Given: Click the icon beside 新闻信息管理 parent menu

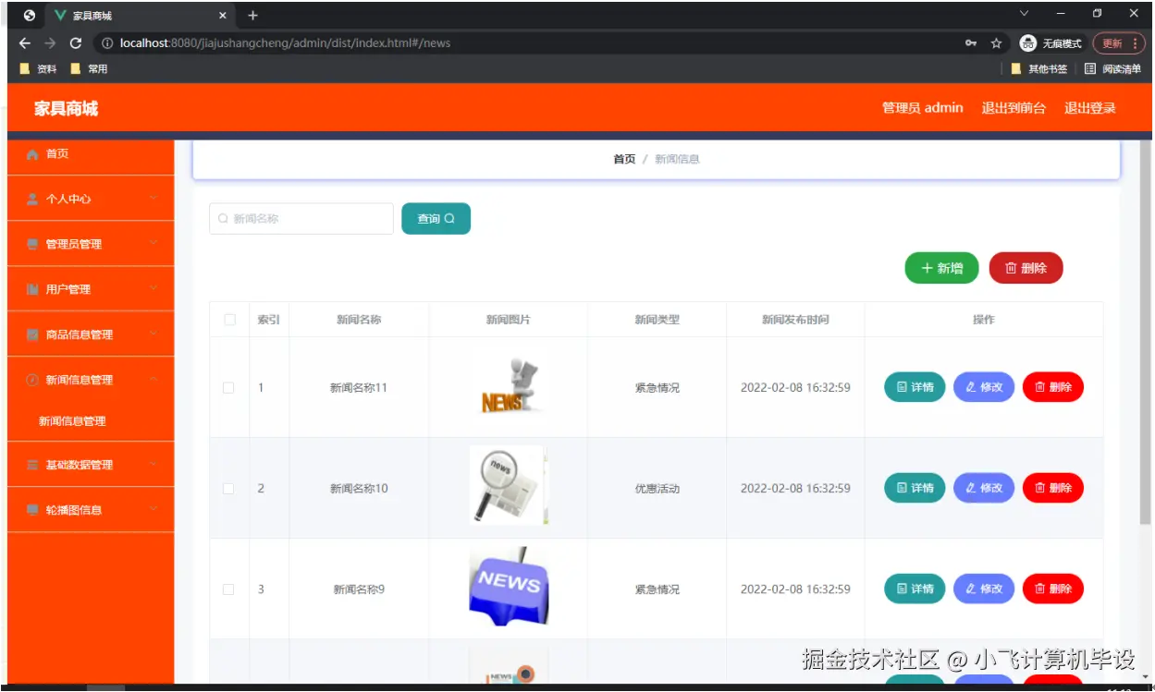Looking at the screenshot, I should point(32,380).
